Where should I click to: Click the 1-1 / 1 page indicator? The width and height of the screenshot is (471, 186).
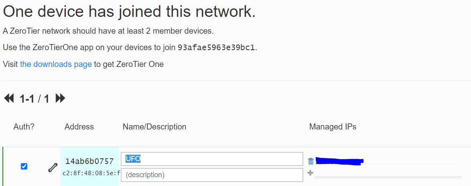34,98
